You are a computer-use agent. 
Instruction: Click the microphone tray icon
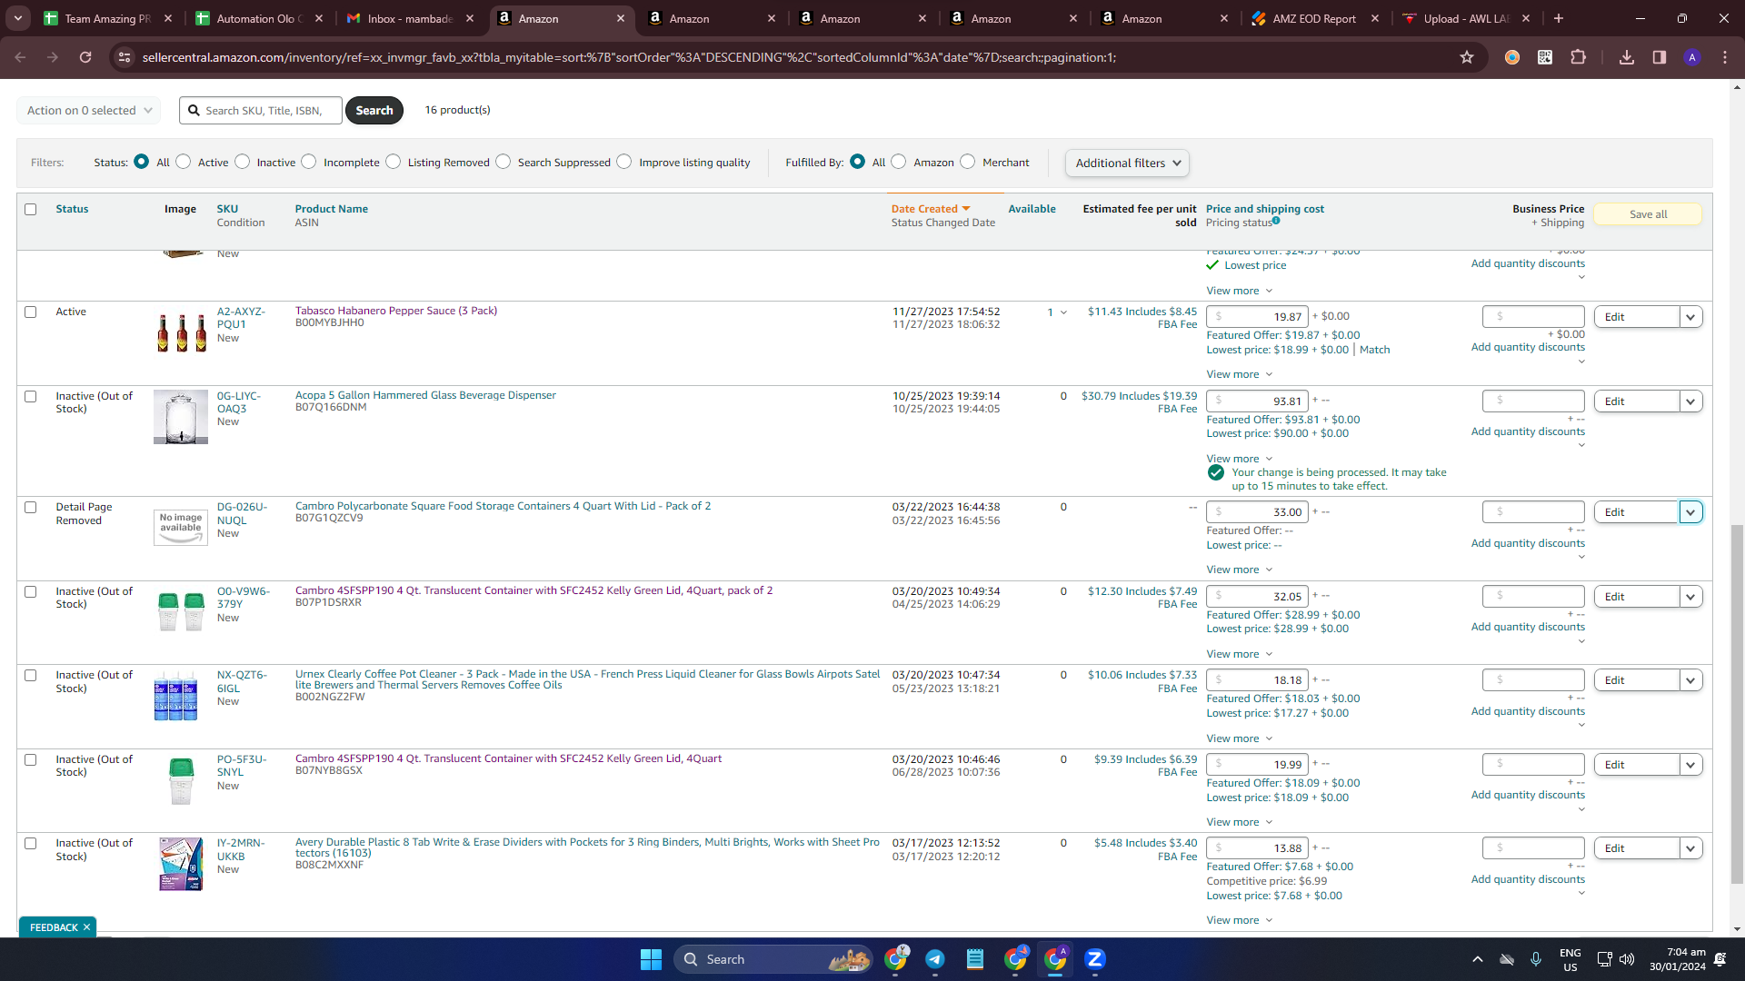point(1536,959)
